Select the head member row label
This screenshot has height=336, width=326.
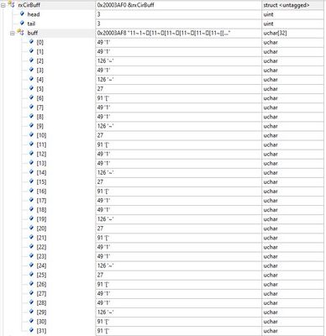click(34, 14)
